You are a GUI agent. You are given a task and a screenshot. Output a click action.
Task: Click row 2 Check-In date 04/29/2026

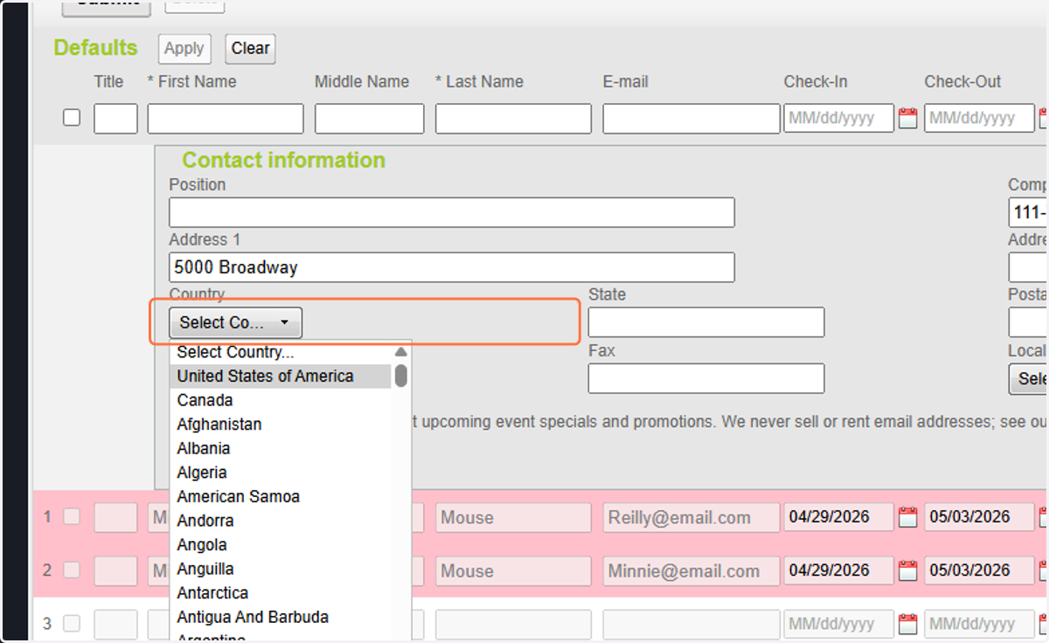pyautogui.click(x=839, y=570)
